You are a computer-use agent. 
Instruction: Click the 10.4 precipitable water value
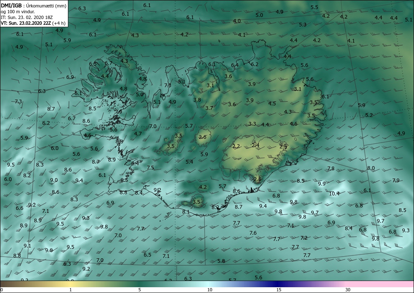(334, 194)
